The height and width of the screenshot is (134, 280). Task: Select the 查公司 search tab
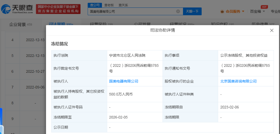pos(95,5)
